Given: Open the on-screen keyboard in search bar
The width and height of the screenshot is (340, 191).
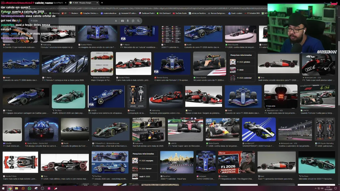Looking at the screenshot, I should (x=122, y=21).
